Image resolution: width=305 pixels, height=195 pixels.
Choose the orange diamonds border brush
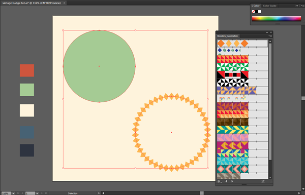(242, 44)
